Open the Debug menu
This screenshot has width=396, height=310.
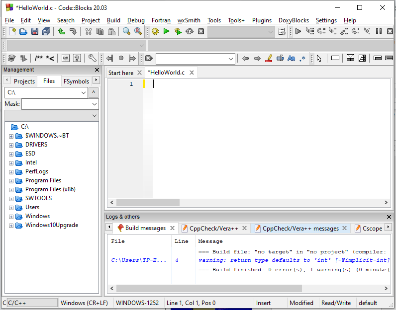click(x=136, y=20)
